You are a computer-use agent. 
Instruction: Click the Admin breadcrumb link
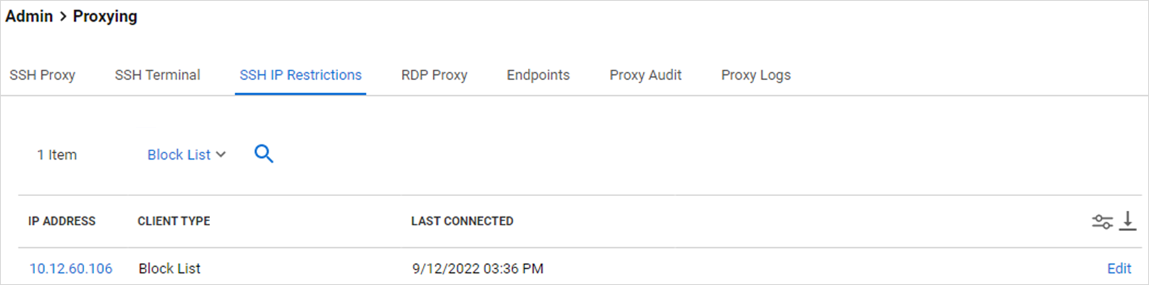pyautogui.click(x=29, y=16)
